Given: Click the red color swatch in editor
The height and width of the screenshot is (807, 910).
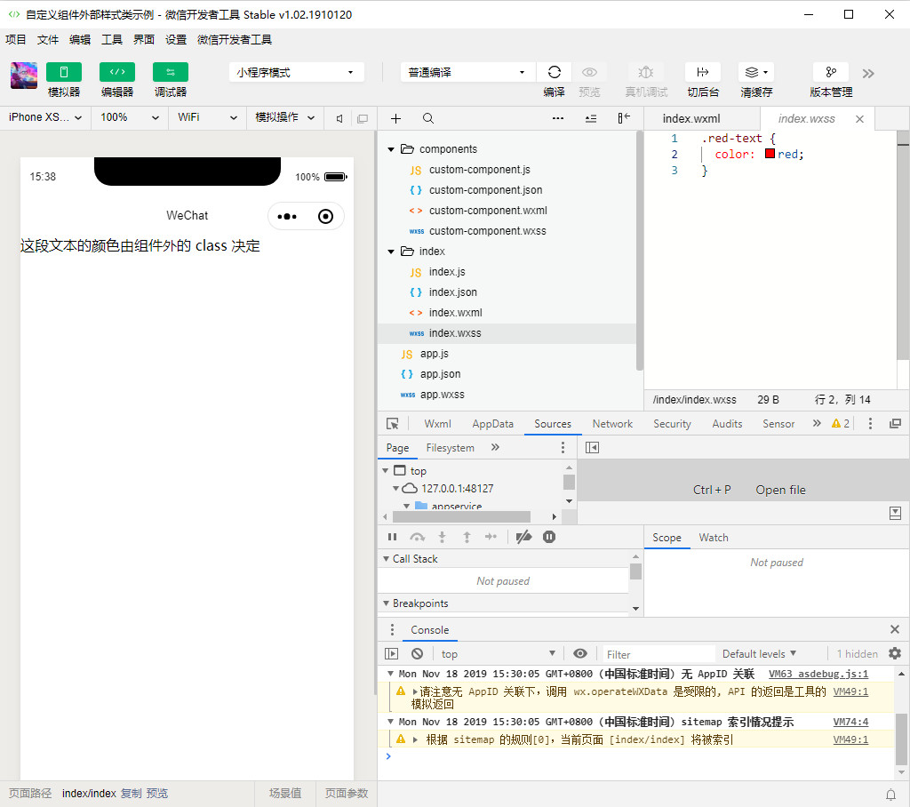Looking at the screenshot, I should click(x=770, y=154).
